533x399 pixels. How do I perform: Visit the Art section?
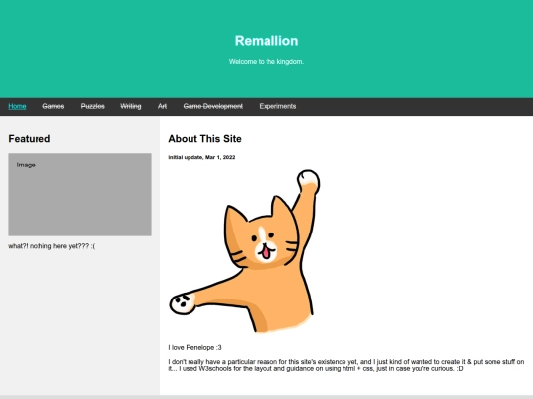[x=162, y=106]
